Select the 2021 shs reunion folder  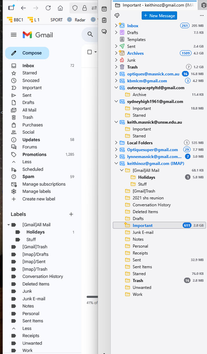coord(148,198)
